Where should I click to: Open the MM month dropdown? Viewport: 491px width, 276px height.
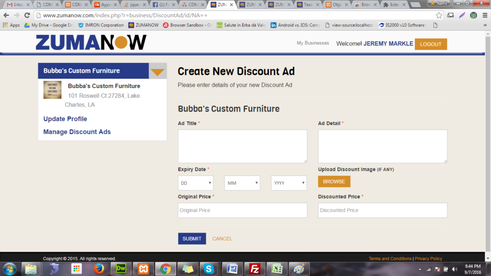click(242, 183)
